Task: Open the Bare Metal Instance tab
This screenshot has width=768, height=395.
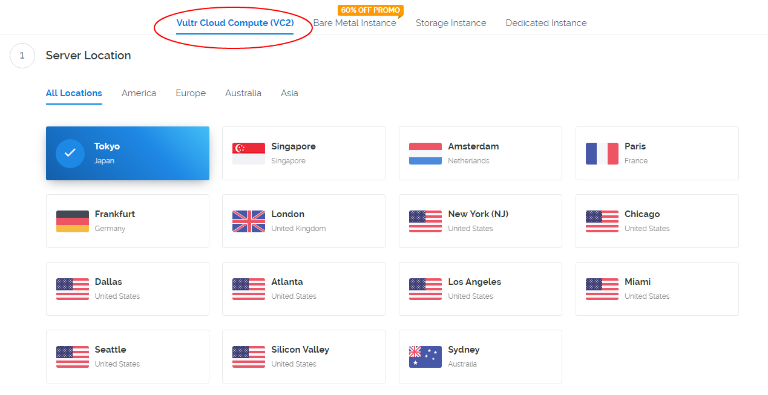Action: (x=355, y=23)
